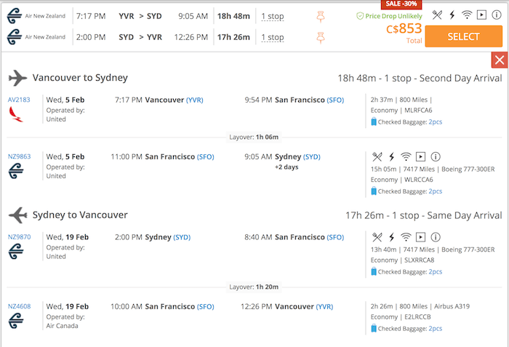
Task: Expand return 1 stop details
Action: [x=273, y=37]
